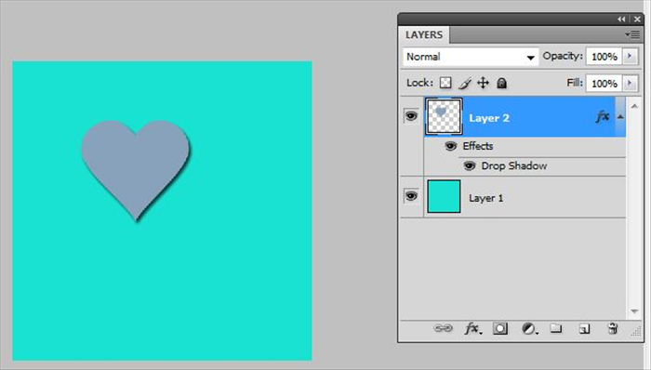Add a layer mask
The width and height of the screenshot is (651, 370).
coord(500,328)
